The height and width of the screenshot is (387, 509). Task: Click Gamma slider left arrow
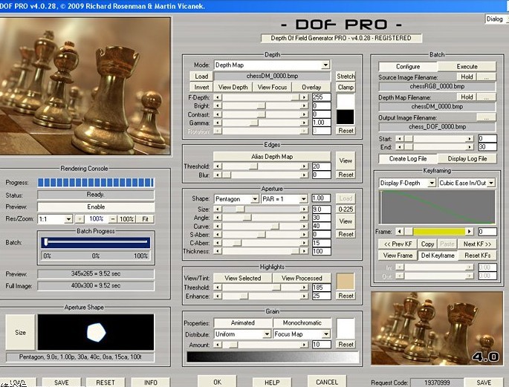[x=218, y=123]
